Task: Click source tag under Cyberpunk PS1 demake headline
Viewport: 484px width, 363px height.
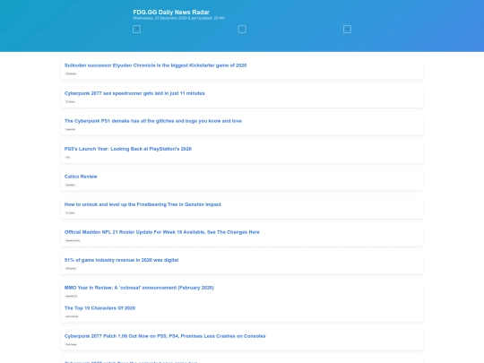Action: coord(71,129)
